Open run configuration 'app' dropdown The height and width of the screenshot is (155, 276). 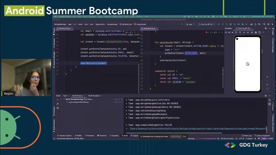click(x=190, y=24)
